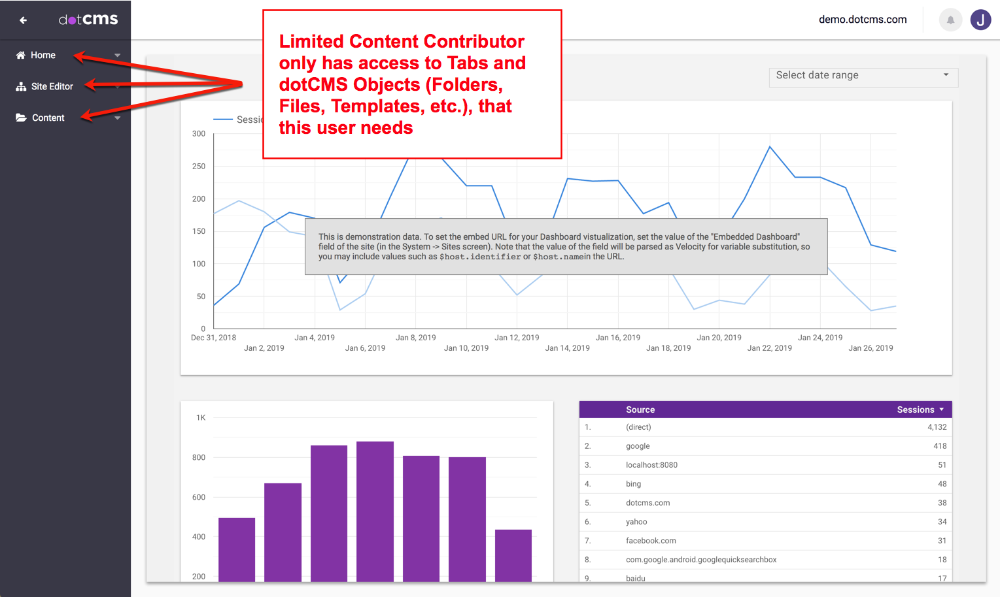Click the demo.dotcms.com site name

point(862,20)
